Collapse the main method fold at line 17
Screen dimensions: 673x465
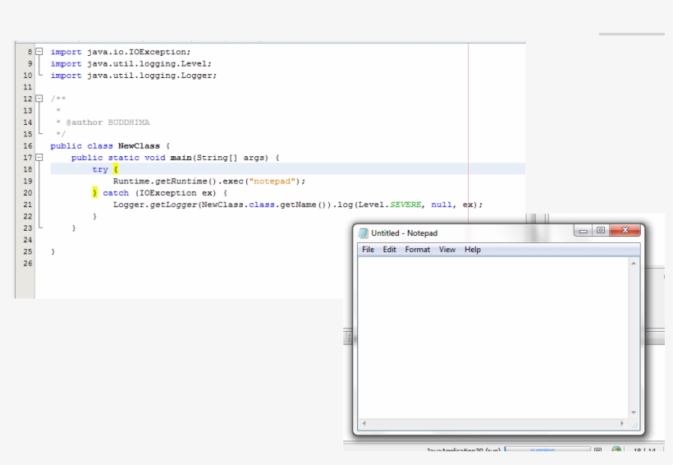(x=39, y=157)
